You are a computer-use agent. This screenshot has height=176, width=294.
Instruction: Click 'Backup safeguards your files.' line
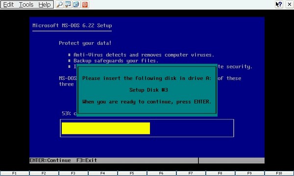116,61
